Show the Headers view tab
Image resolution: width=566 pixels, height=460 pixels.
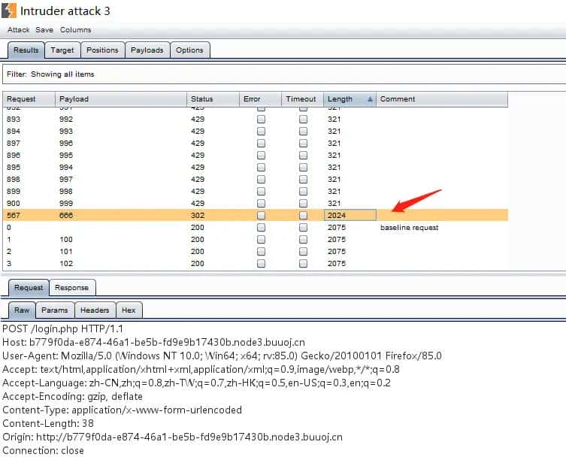[x=95, y=310]
